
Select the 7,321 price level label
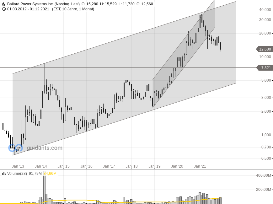click(265, 67)
